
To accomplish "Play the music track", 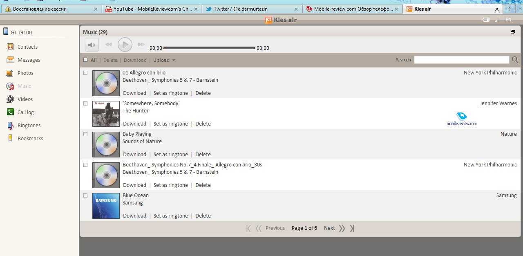I will pyautogui.click(x=125, y=45).
